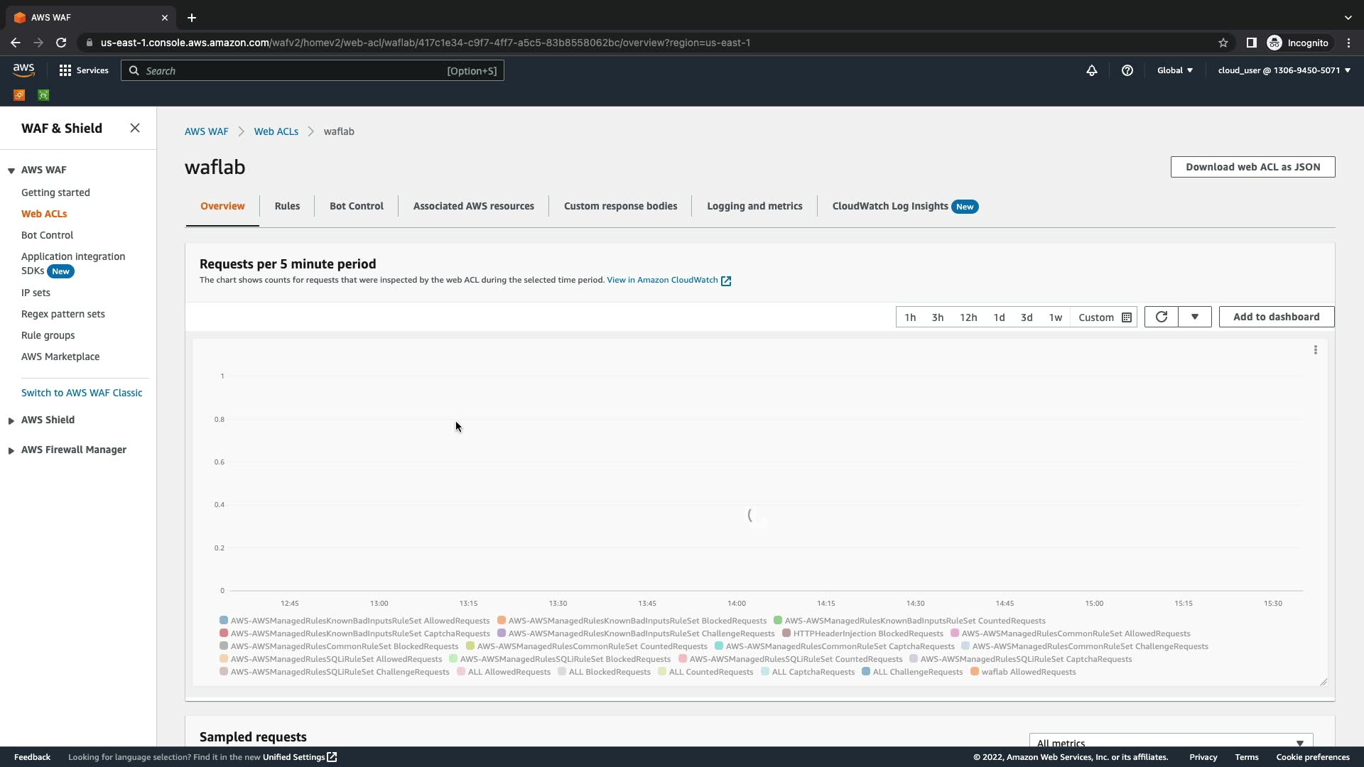The height and width of the screenshot is (767, 1364).
Task: Open the chart three-dot options menu
Action: (x=1315, y=350)
